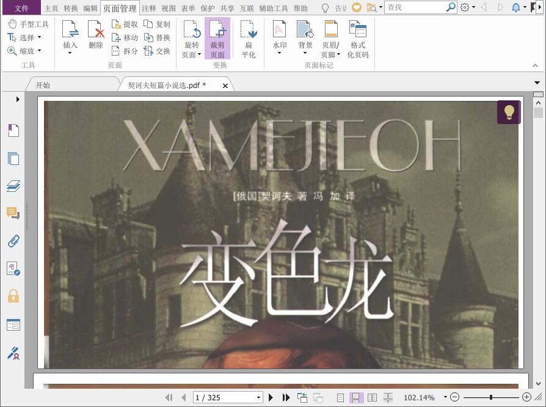Switch to single page view mode

click(341, 397)
